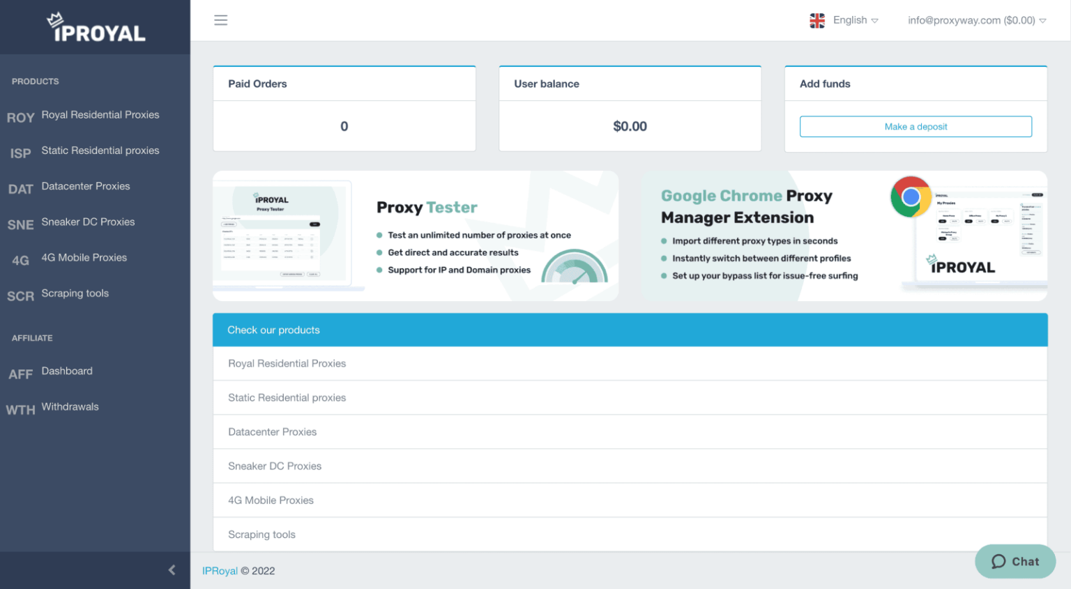Select the ROY Royal Residential Proxies sidebar icon
The height and width of the screenshot is (589, 1071).
tap(20, 117)
